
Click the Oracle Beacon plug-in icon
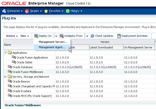click(x=10, y=81)
